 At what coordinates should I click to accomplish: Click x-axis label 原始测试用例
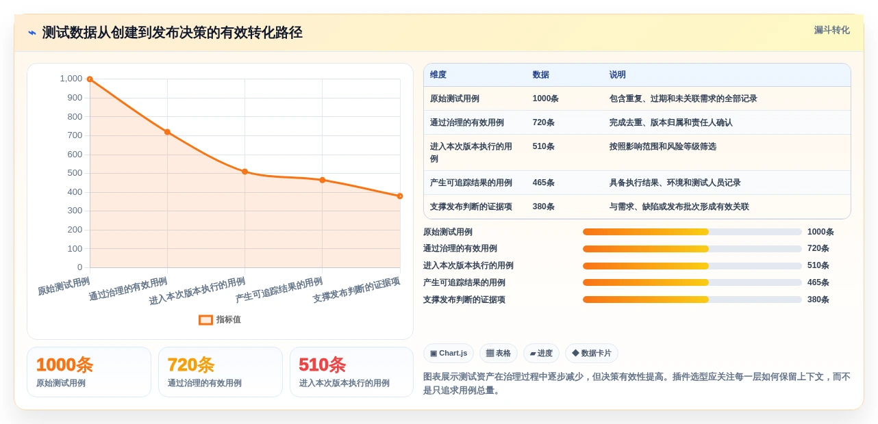64,286
